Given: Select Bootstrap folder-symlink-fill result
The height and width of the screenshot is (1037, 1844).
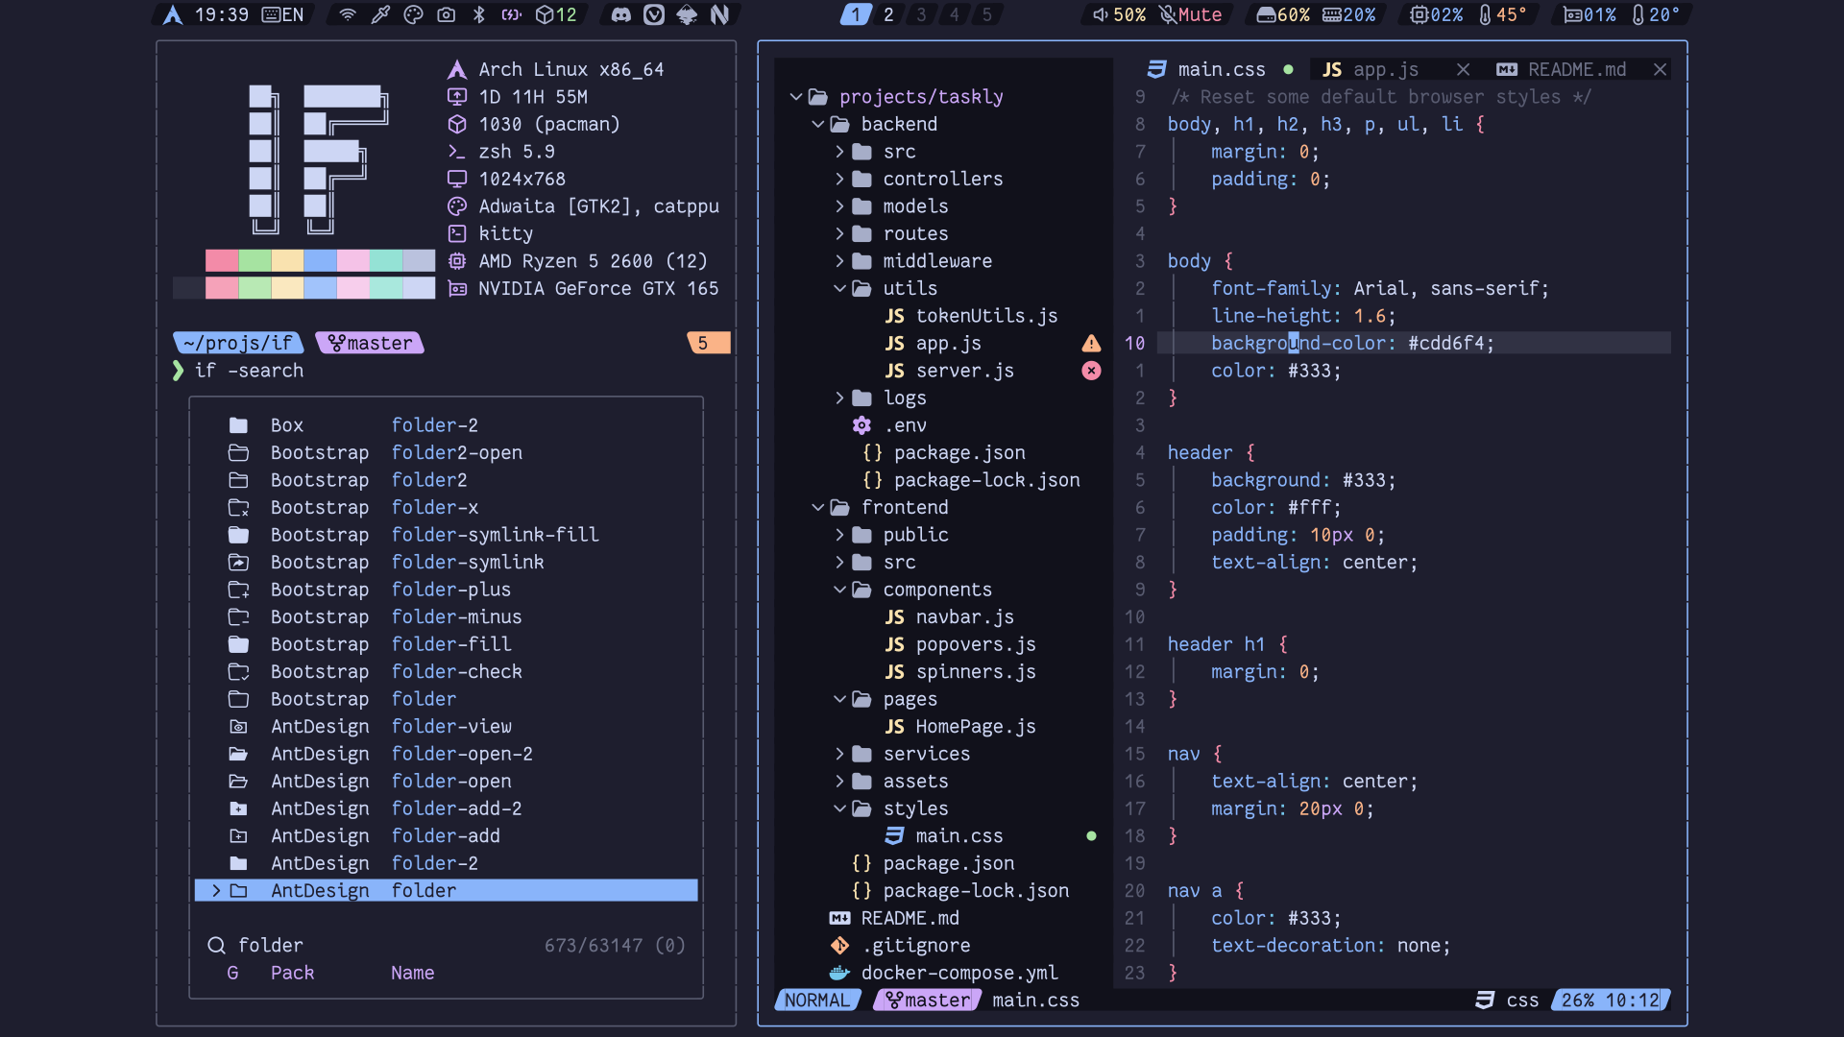Looking at the screenshot, I should 446,535.
